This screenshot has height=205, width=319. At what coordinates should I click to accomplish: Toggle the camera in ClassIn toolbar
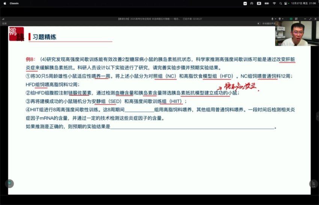pyautogui.click(x=280, y=19)
